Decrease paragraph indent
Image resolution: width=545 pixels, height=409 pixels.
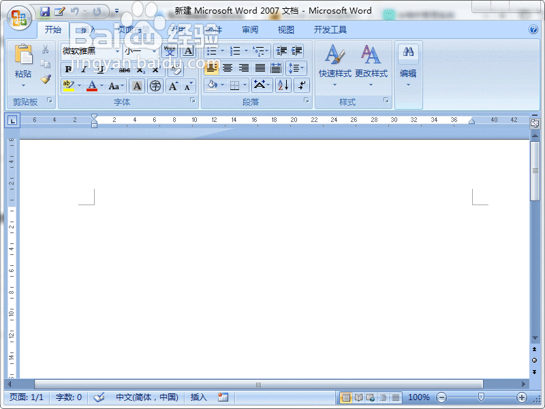(281, 51)
